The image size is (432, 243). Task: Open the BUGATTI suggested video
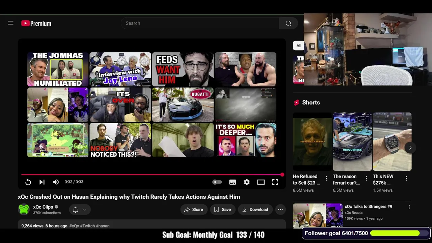(x=183, y=105)
